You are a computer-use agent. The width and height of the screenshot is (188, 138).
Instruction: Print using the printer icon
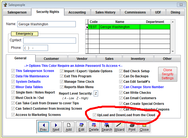point(132,127)
